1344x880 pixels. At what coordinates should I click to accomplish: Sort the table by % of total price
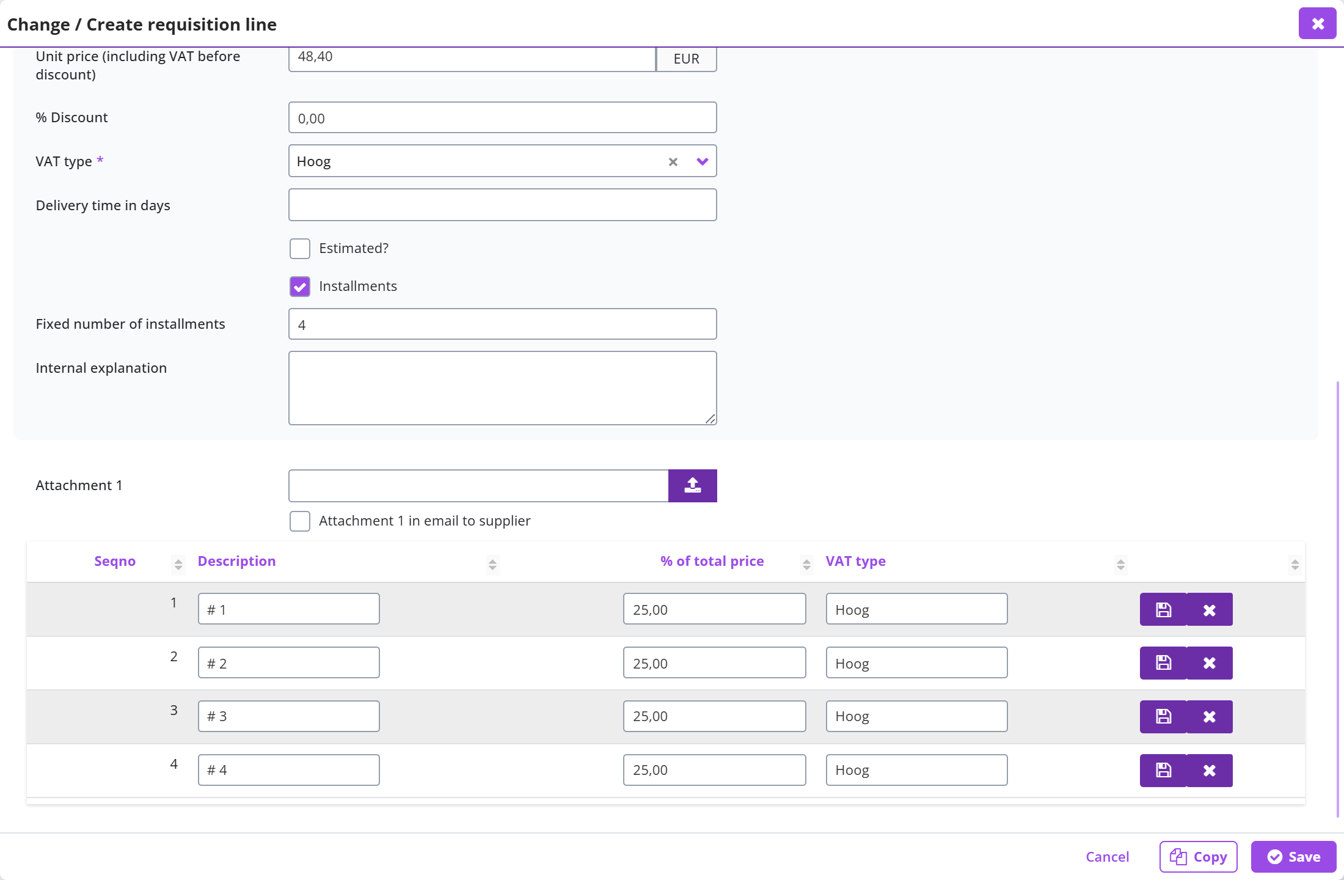coord(806,564)
